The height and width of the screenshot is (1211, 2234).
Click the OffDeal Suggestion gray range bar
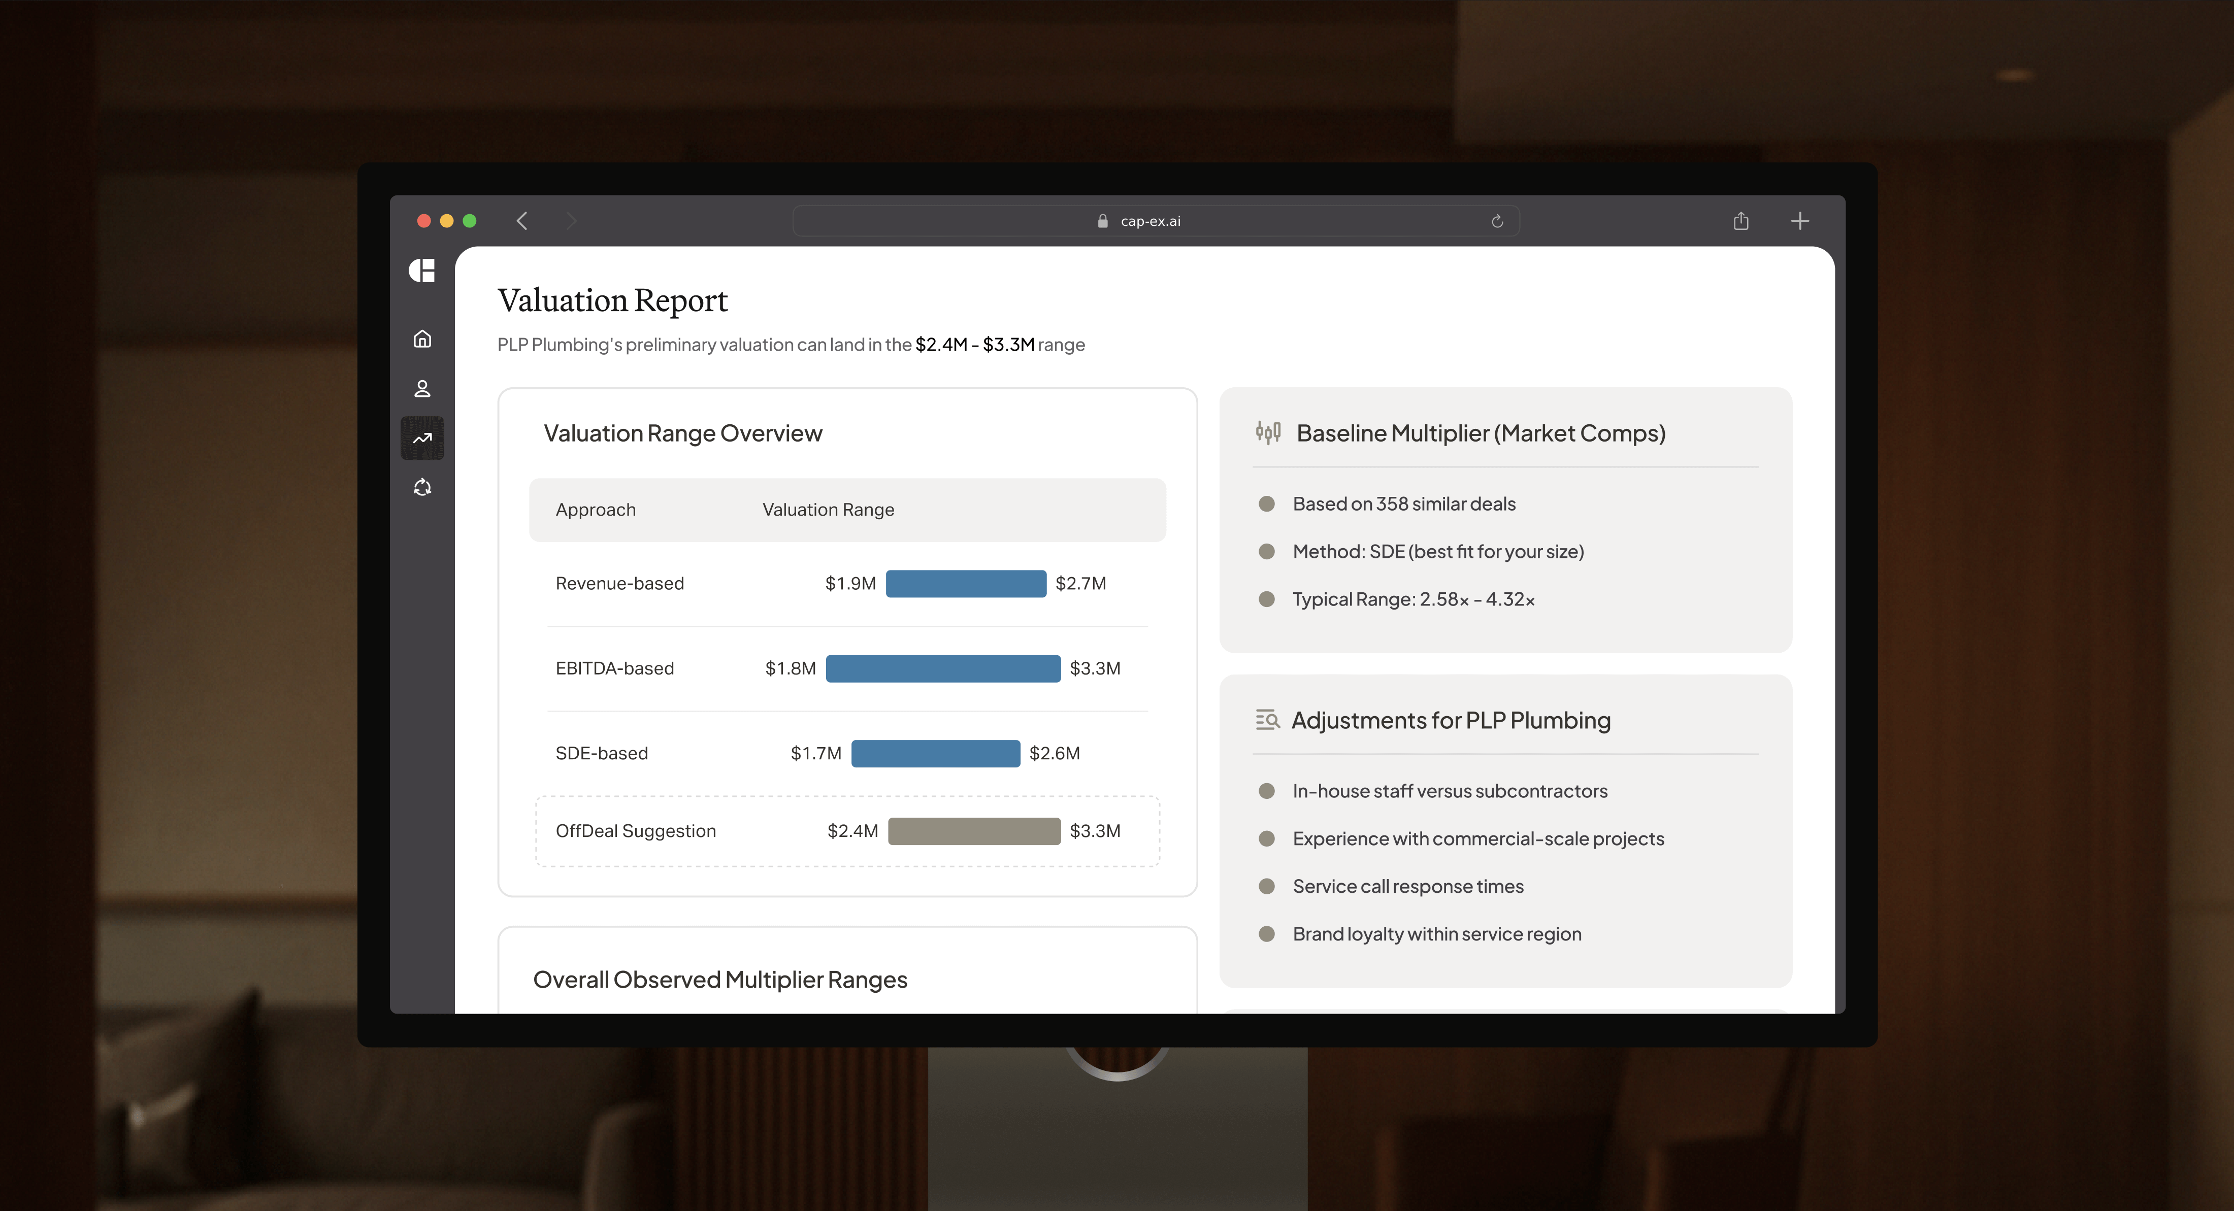coord(974,830)
